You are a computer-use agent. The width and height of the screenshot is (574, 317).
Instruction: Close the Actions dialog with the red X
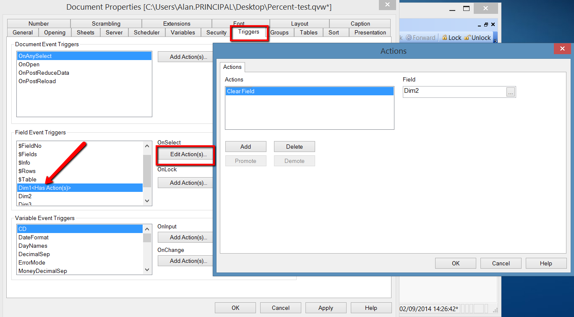562,49
